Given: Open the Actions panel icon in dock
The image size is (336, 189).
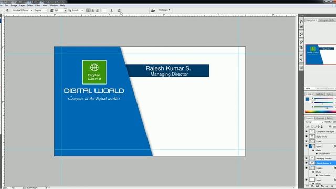Looking at the screenshot, I should point(301,27).
